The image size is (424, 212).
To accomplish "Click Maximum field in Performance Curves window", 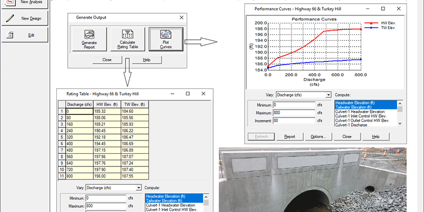I will pyautogui.click(x=294, y=113).
